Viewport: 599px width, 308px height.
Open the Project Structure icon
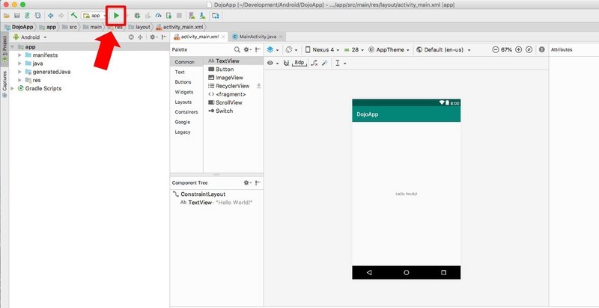216,16
